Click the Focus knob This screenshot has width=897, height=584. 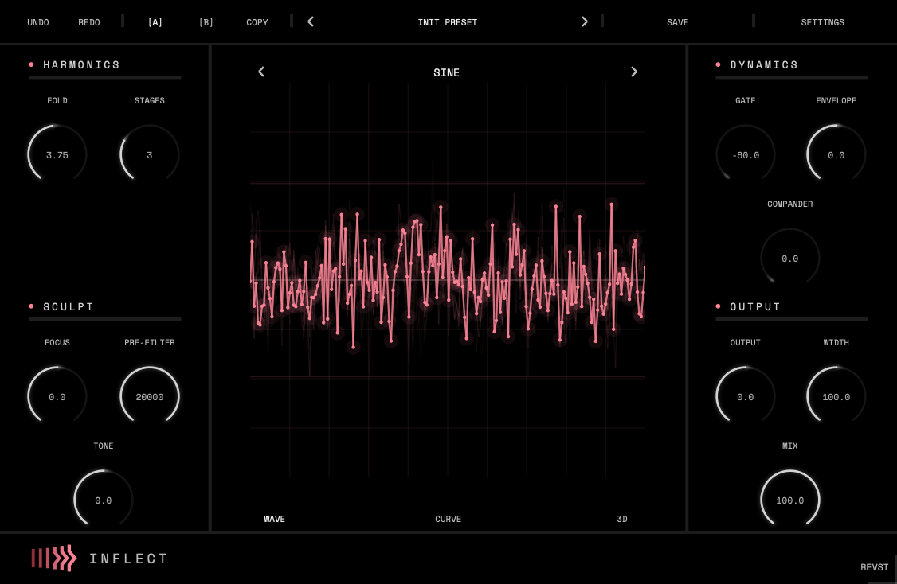57,396
